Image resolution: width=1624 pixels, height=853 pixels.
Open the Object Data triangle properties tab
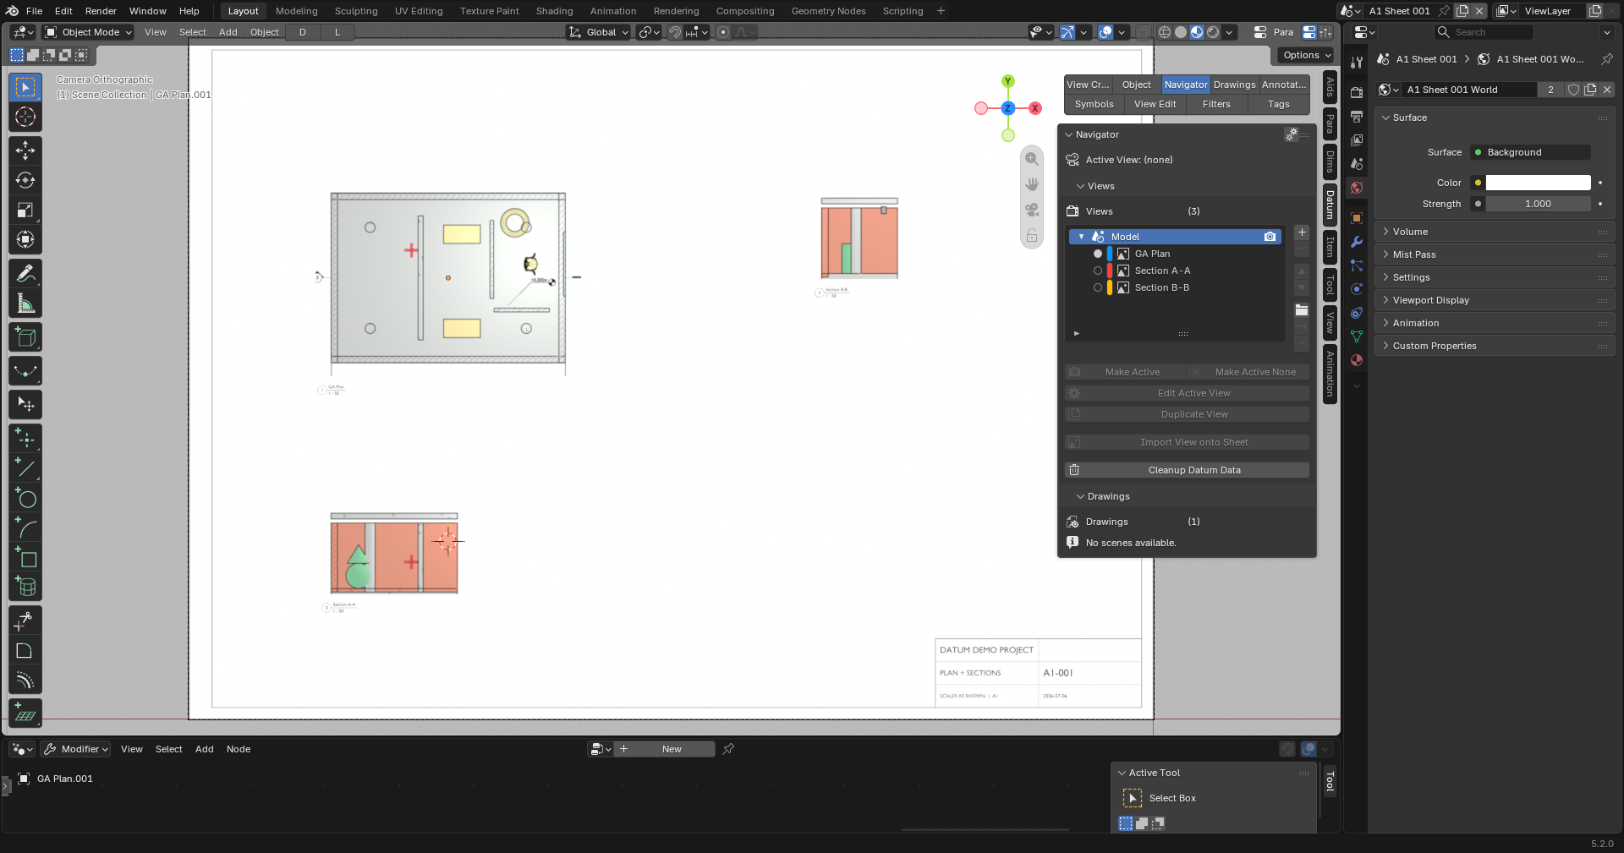[1357, 336]
